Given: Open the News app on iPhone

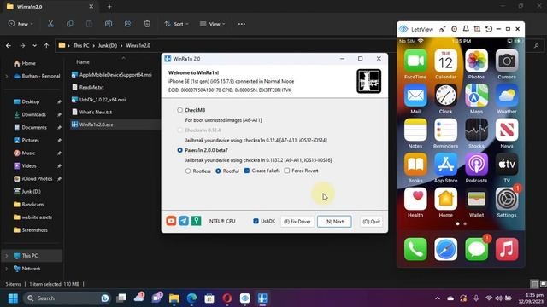Looking at the screenshot, I should click(x=507, y=130).
